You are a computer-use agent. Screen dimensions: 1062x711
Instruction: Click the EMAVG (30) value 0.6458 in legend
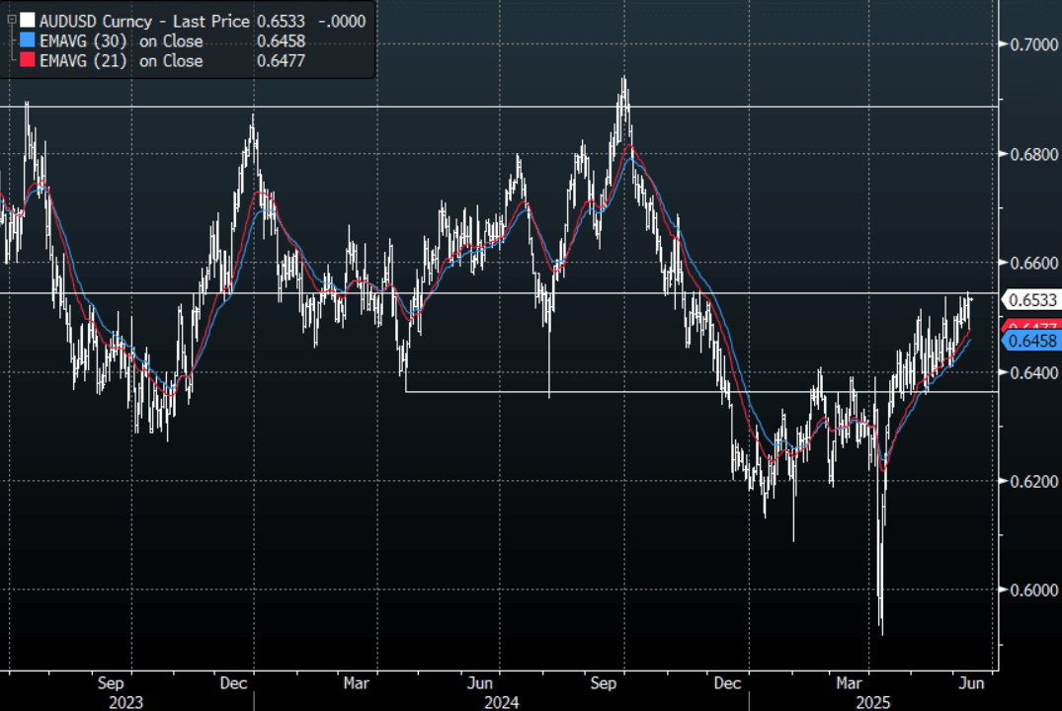pyautogui.click(x=281, y=40)
